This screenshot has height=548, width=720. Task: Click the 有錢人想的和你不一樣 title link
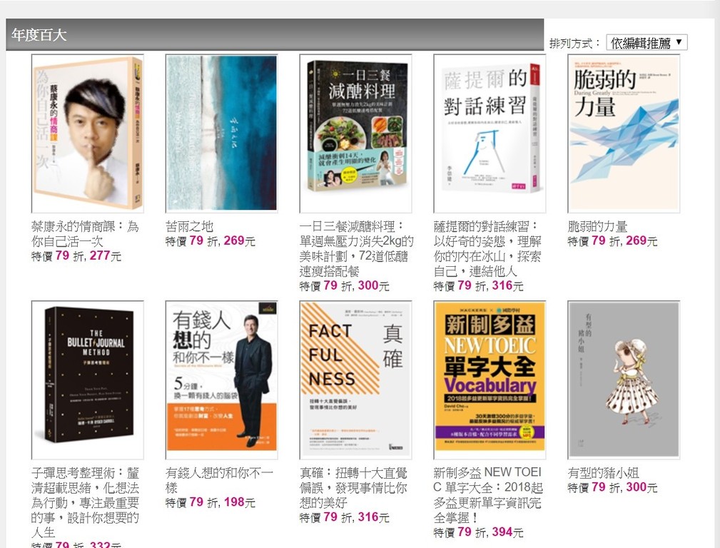point(219,479)
